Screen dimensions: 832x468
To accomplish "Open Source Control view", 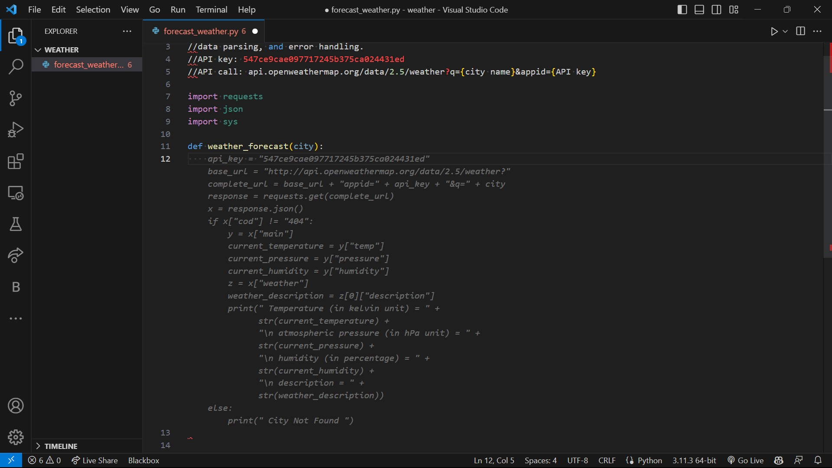I will 16,98.
